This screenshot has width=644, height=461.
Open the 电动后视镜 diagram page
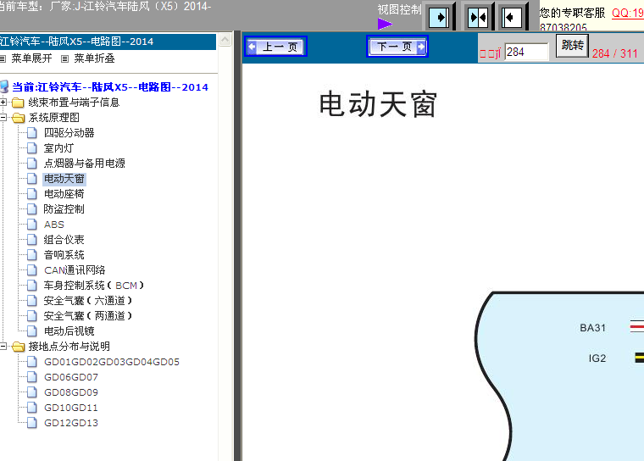coord(69,331)
